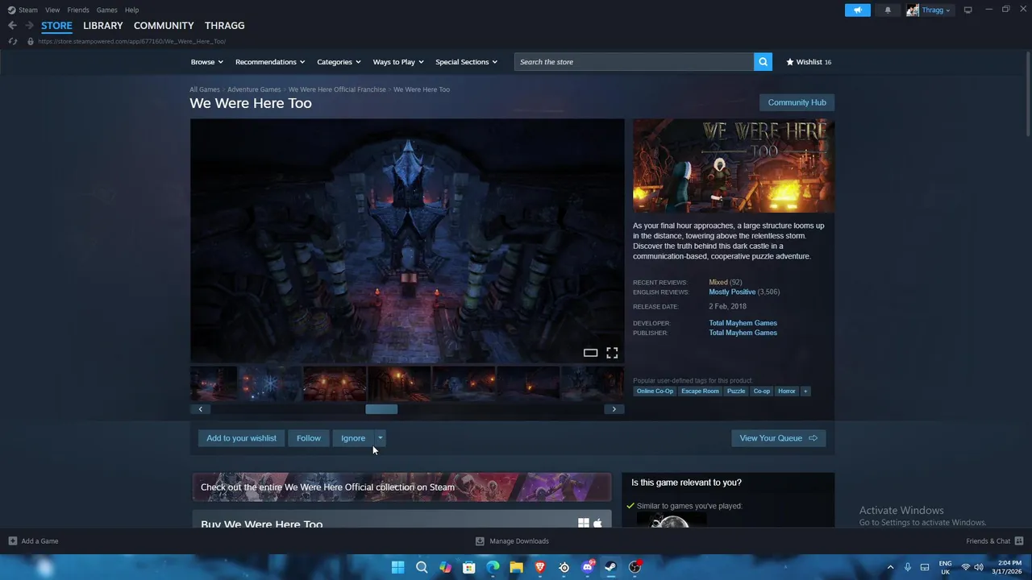Open the Total Mayhem Games developer link

[x=743, y=323]
